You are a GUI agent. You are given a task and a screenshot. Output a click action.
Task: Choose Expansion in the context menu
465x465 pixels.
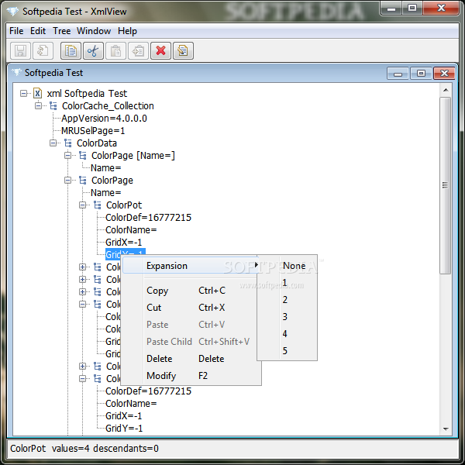tap(191, 265)
